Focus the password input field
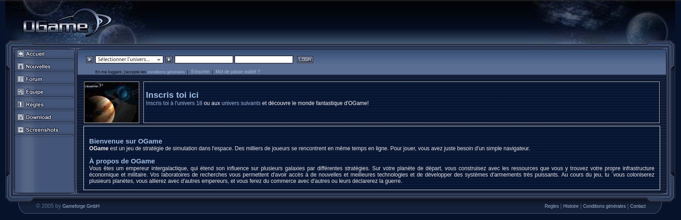The image size is (681, 220). (264, 59)
